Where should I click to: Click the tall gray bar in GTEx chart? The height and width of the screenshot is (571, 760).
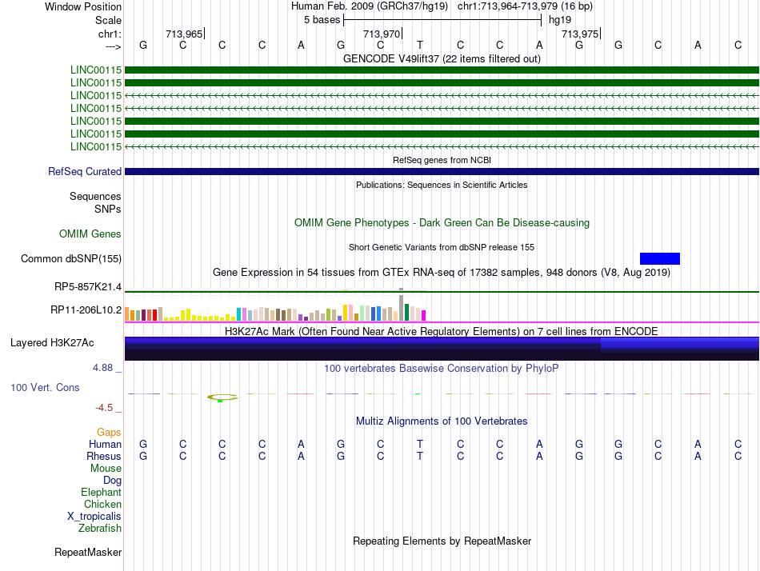(x=402, y=305)
